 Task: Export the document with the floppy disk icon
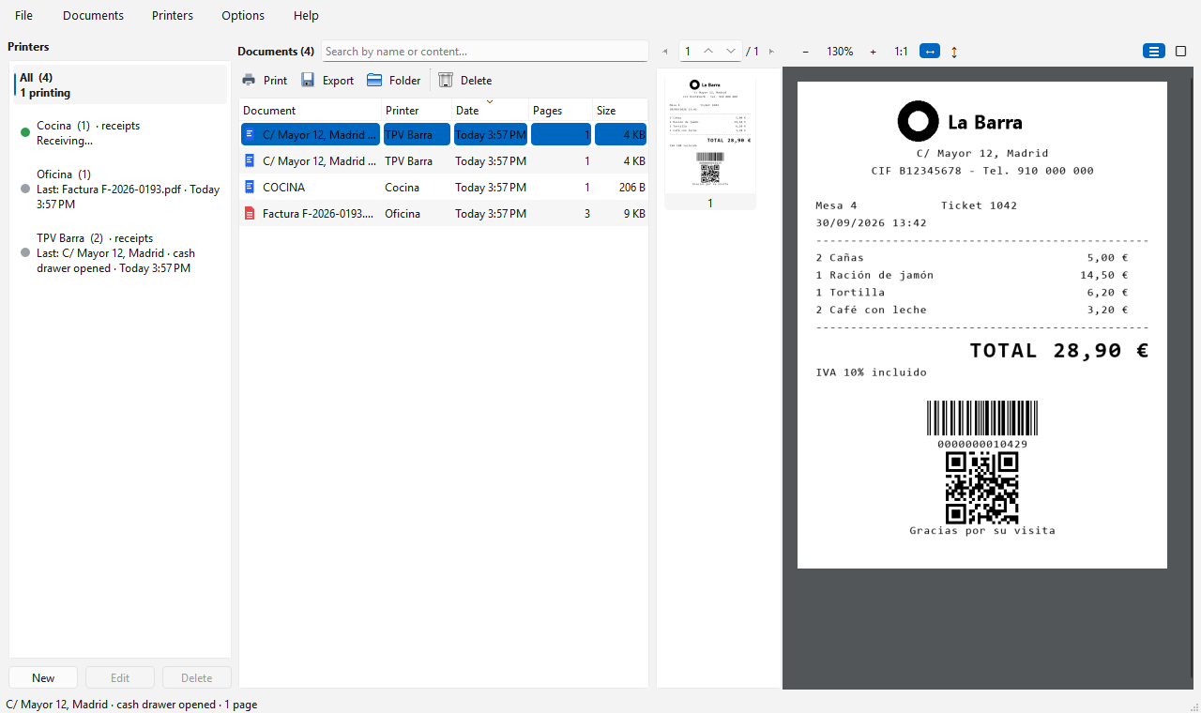[x=308, y=81]
